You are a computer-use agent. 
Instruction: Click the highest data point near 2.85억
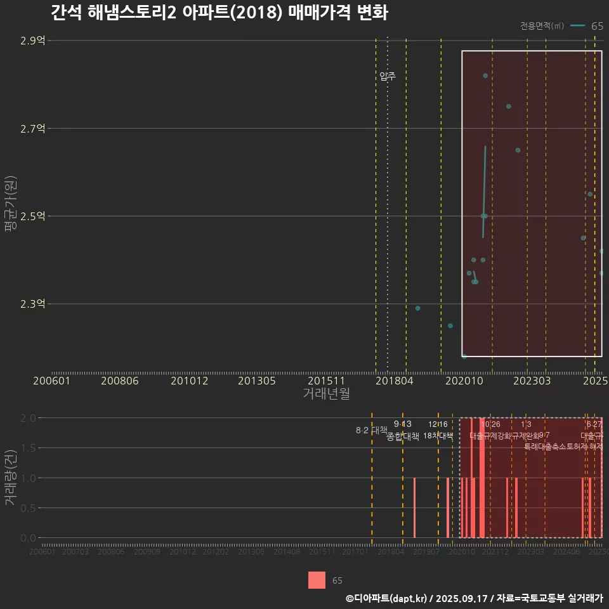485,75
